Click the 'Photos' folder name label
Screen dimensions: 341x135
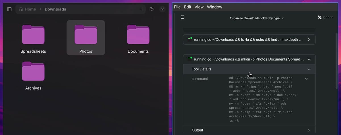click(86, 51)
